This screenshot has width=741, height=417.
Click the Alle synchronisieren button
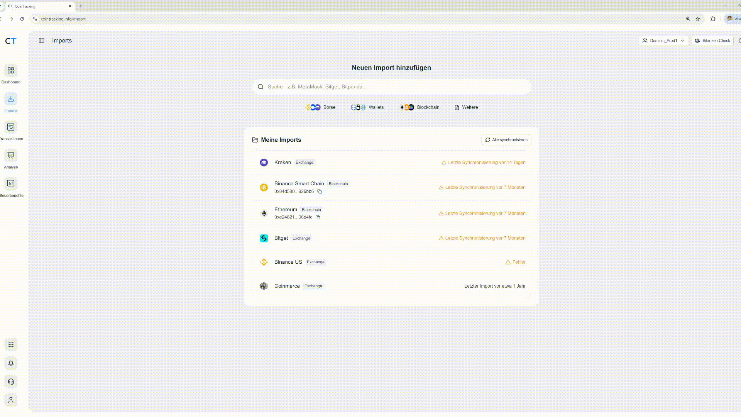tap(506, 140)
